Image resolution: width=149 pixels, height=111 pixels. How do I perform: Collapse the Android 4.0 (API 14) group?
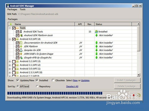pyautogui.click(x=10, y=39)
